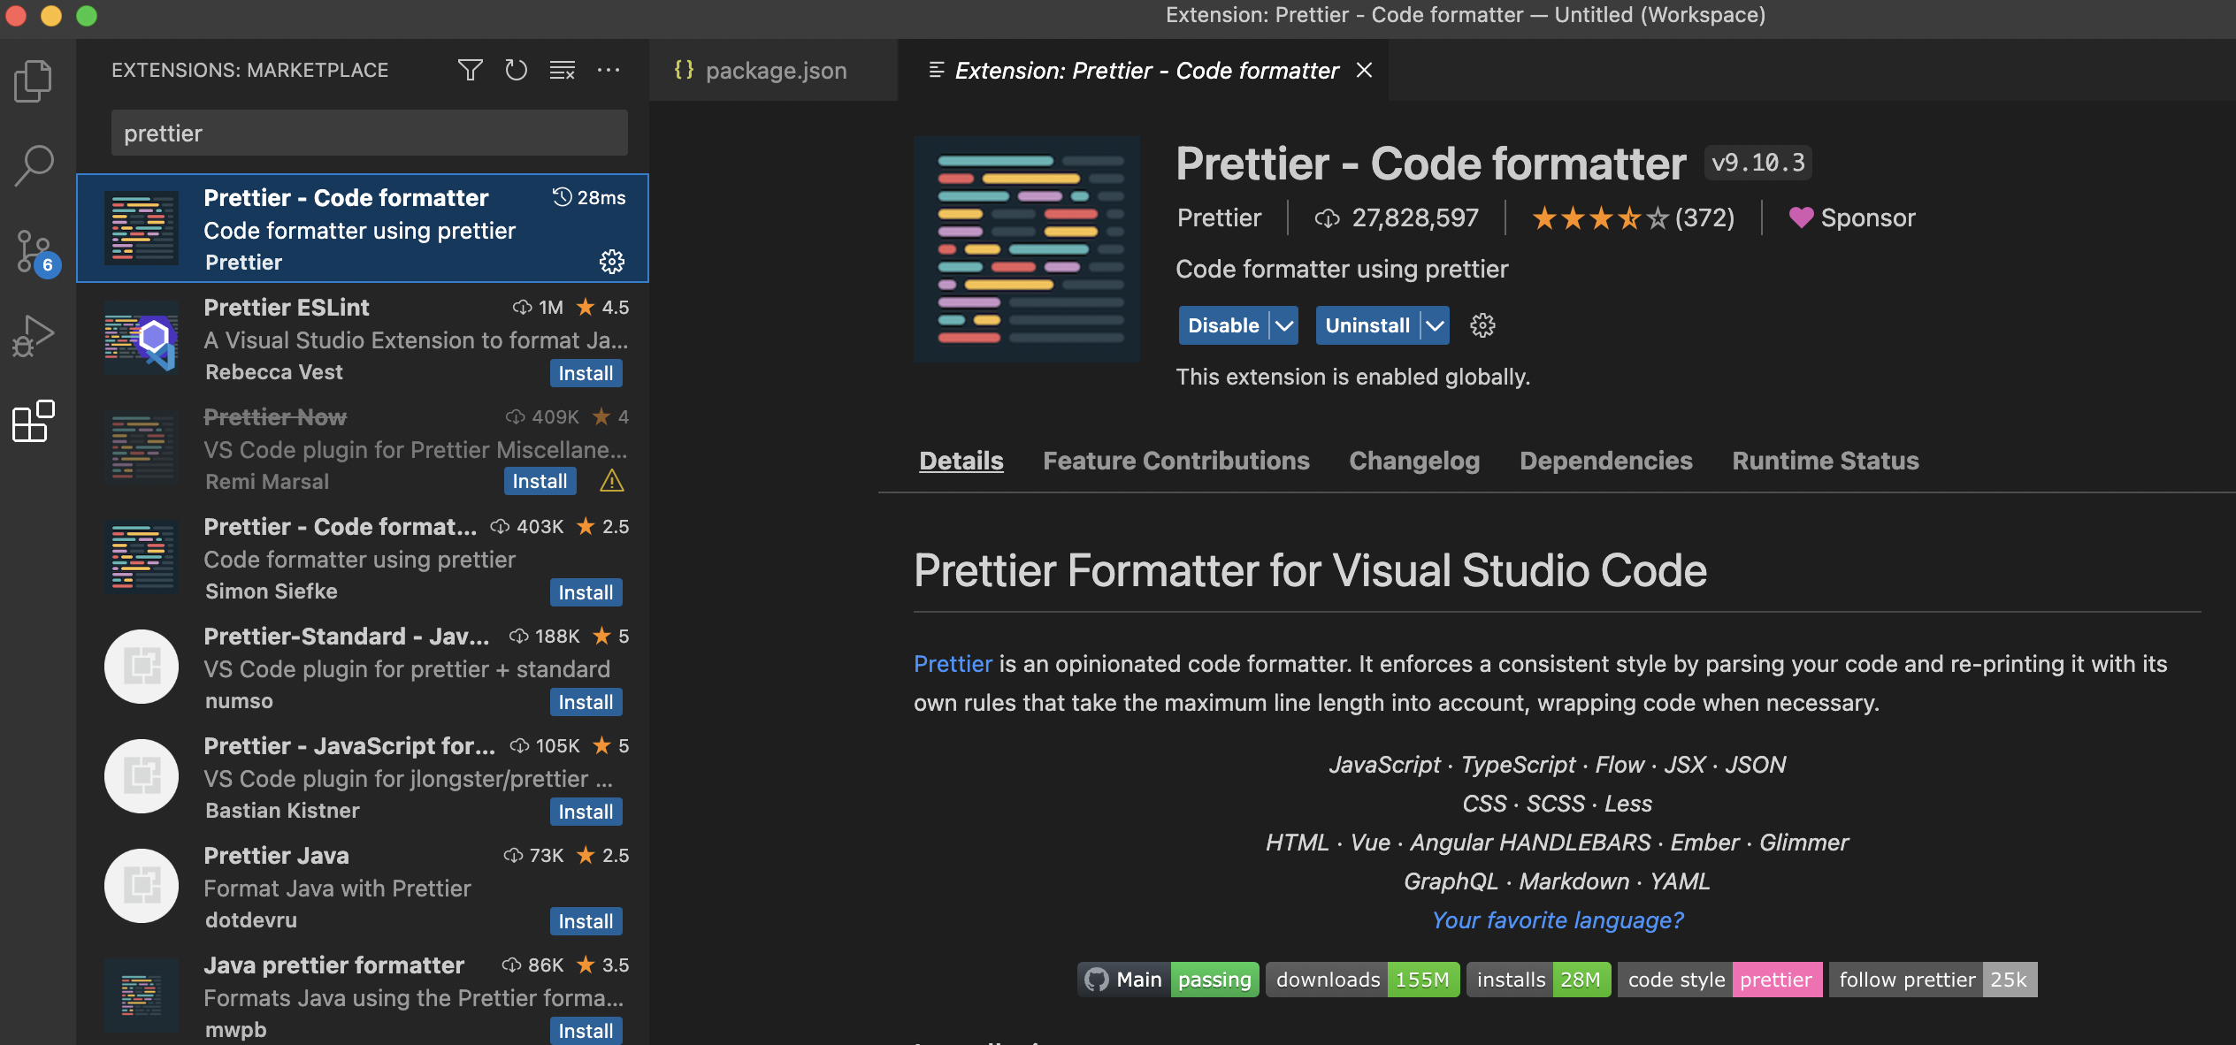Screen dimensions: 2236x1045
Task: Click the warning icon on Prettier Now
Action: (x=612, y=481)
